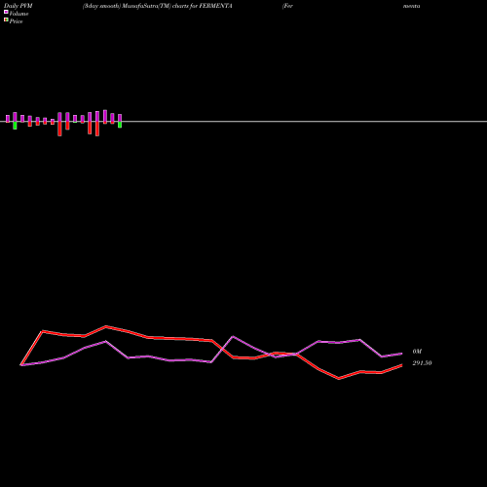Screen dimensions: 487x487
Task: Click the 'Volume' legend label
Action: 19,14
